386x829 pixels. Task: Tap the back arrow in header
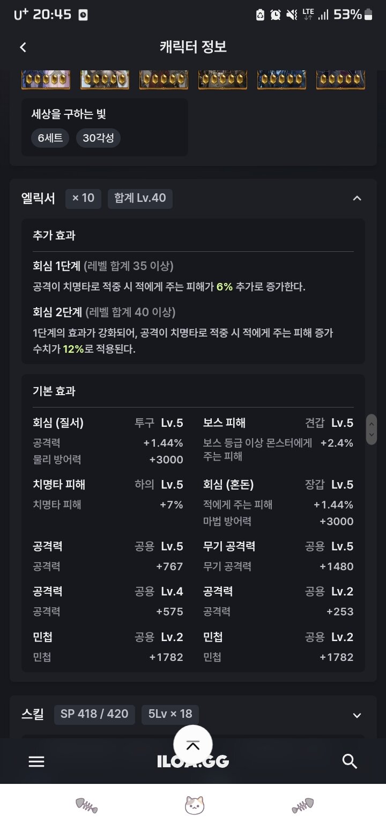pyautogui.click(x=23, y=47)
